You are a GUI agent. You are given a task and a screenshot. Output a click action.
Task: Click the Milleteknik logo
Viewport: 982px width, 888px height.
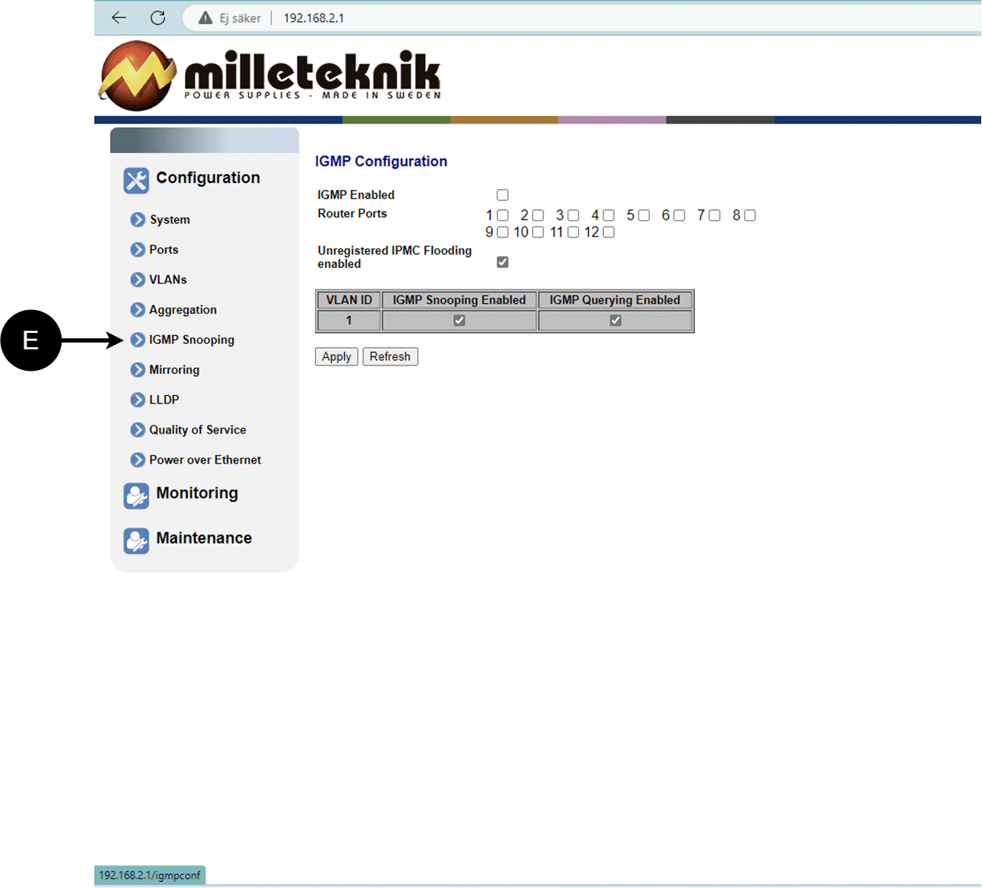[x=270, y=76]
